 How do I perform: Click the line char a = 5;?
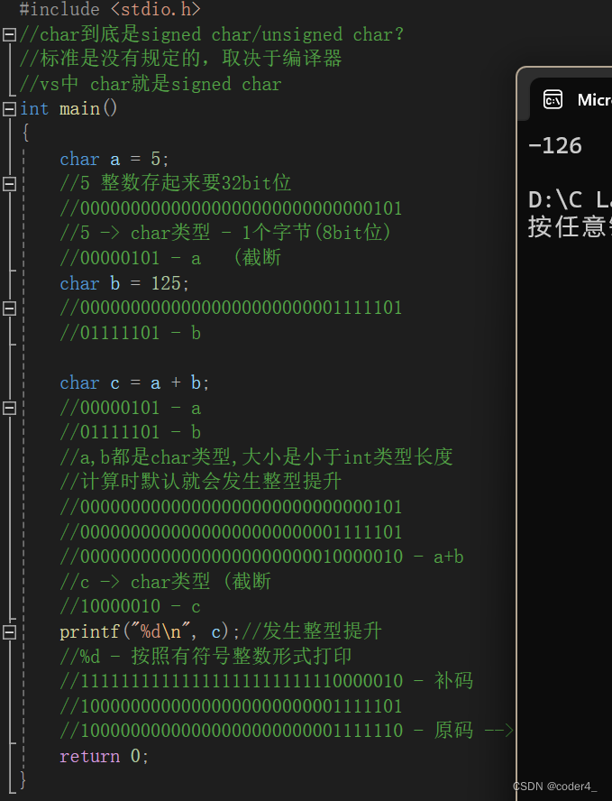[x=114, y=159]
